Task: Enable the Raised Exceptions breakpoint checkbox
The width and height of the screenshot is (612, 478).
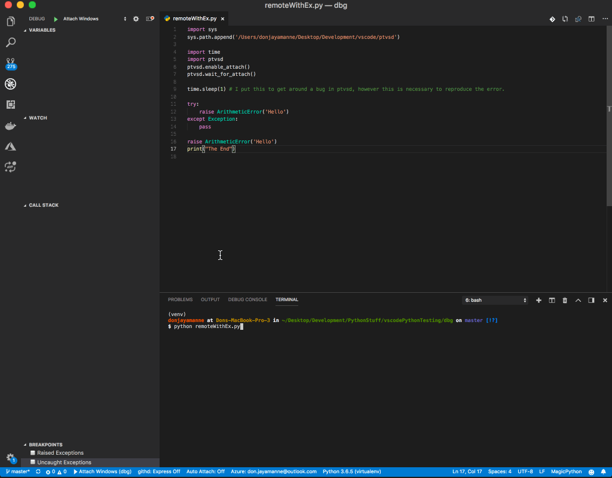Action: coord(34,453)
